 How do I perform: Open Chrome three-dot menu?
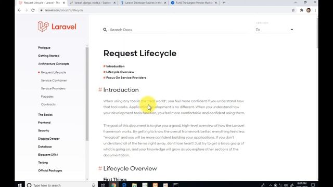pyautogui.click(x=315, y=10)
